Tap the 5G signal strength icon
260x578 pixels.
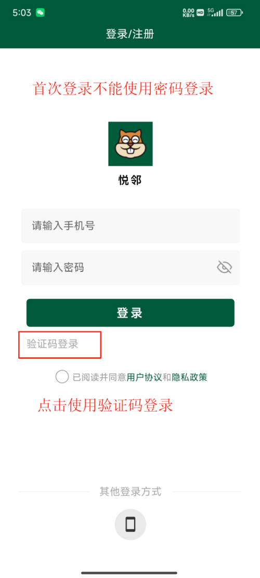[x=215, y=13]
